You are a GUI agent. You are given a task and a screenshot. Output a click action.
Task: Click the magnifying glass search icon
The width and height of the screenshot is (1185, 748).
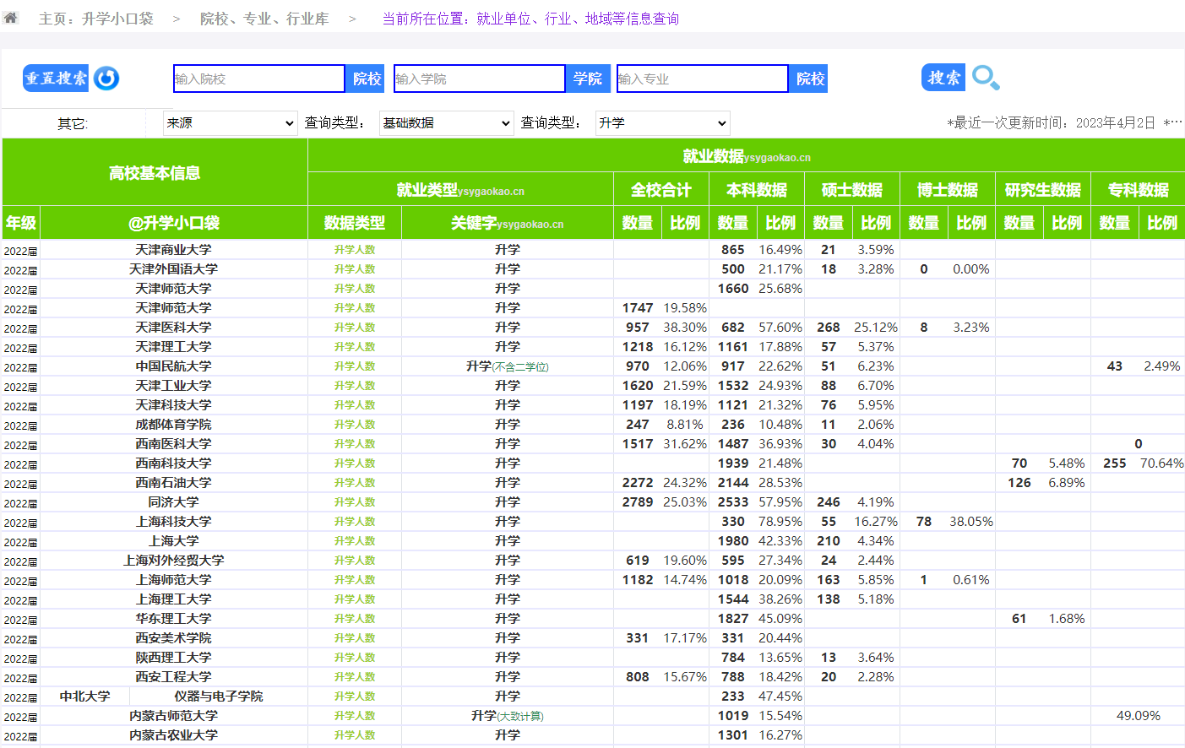(986, 79)
